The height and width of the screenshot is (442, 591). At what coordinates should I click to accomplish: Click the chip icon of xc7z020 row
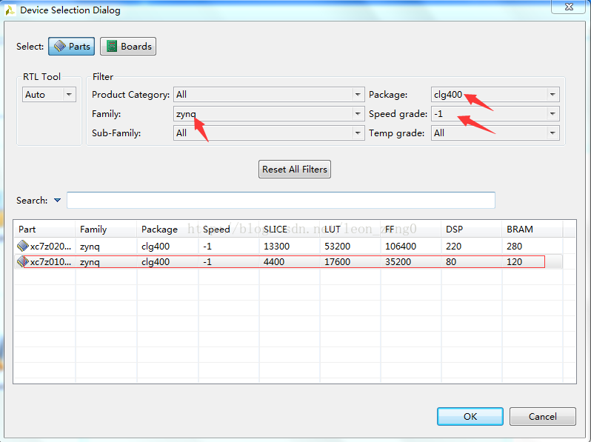tap(23, 246)
